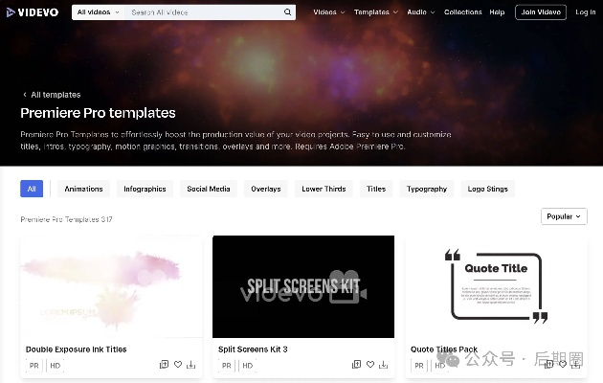The image size is (603, 383).
Task: Select the All filter tab
Action: 32,189
